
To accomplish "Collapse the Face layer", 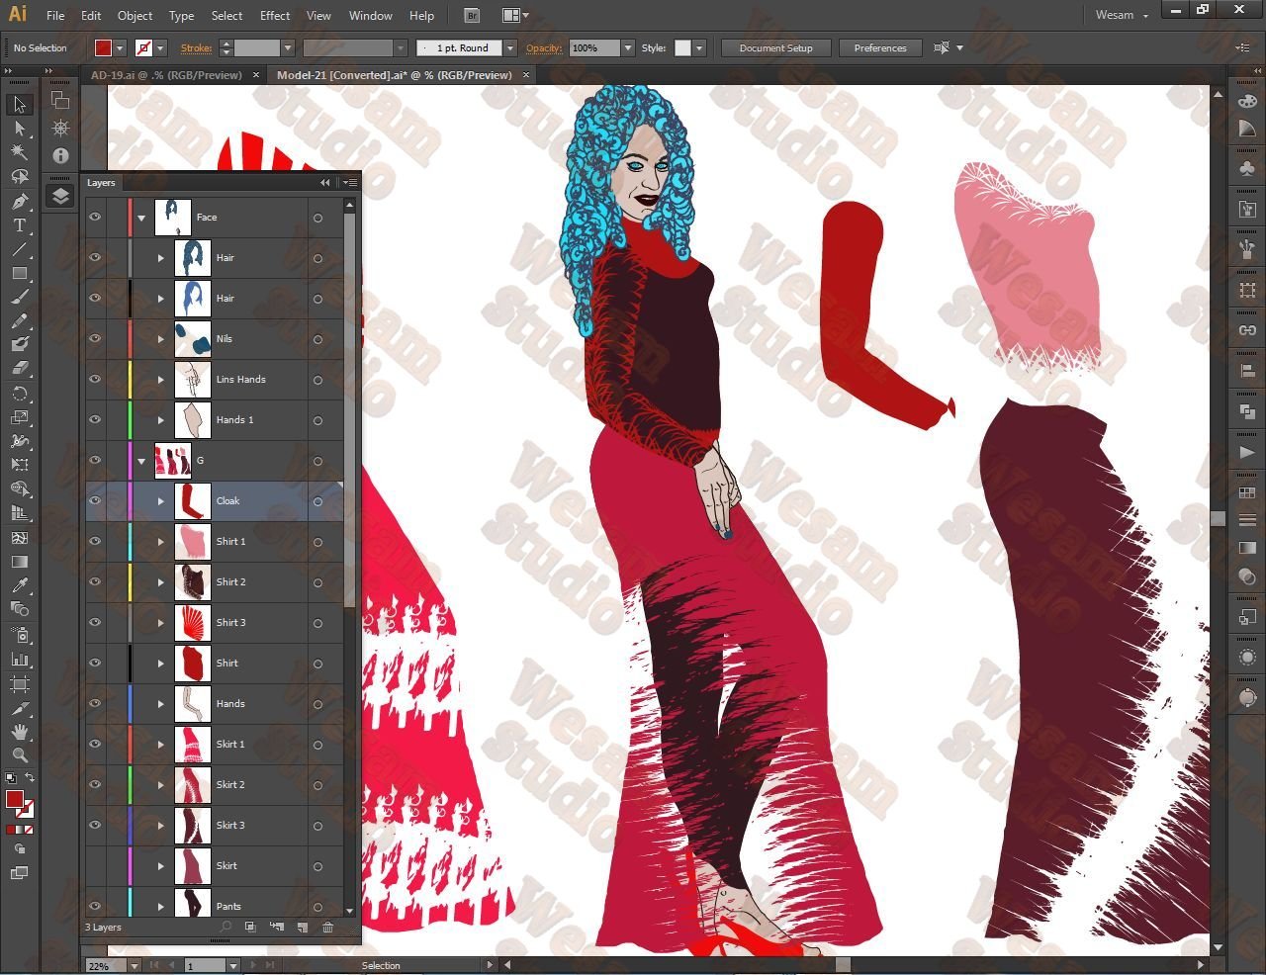I will tap(142, 218).
